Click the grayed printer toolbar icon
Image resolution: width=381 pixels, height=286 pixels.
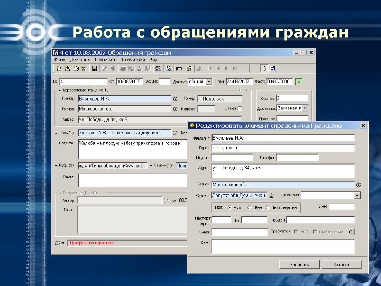tap(123, 69)
